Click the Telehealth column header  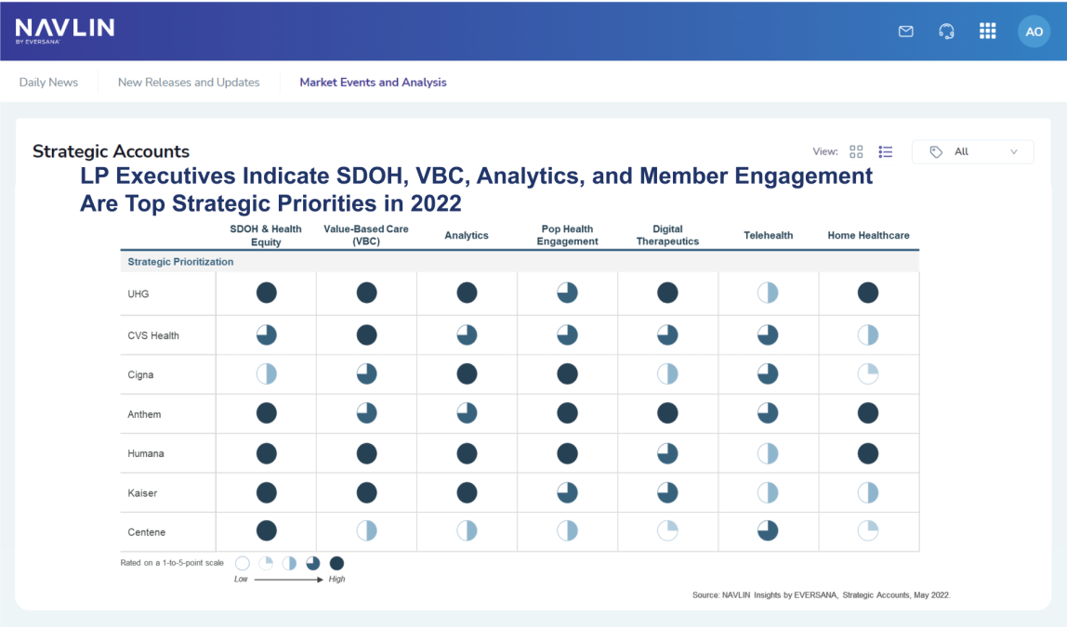coord(769,235)
